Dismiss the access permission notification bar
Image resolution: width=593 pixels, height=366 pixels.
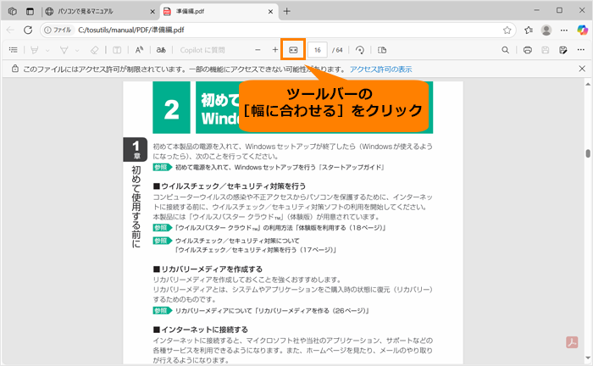[x=582, y=69]
